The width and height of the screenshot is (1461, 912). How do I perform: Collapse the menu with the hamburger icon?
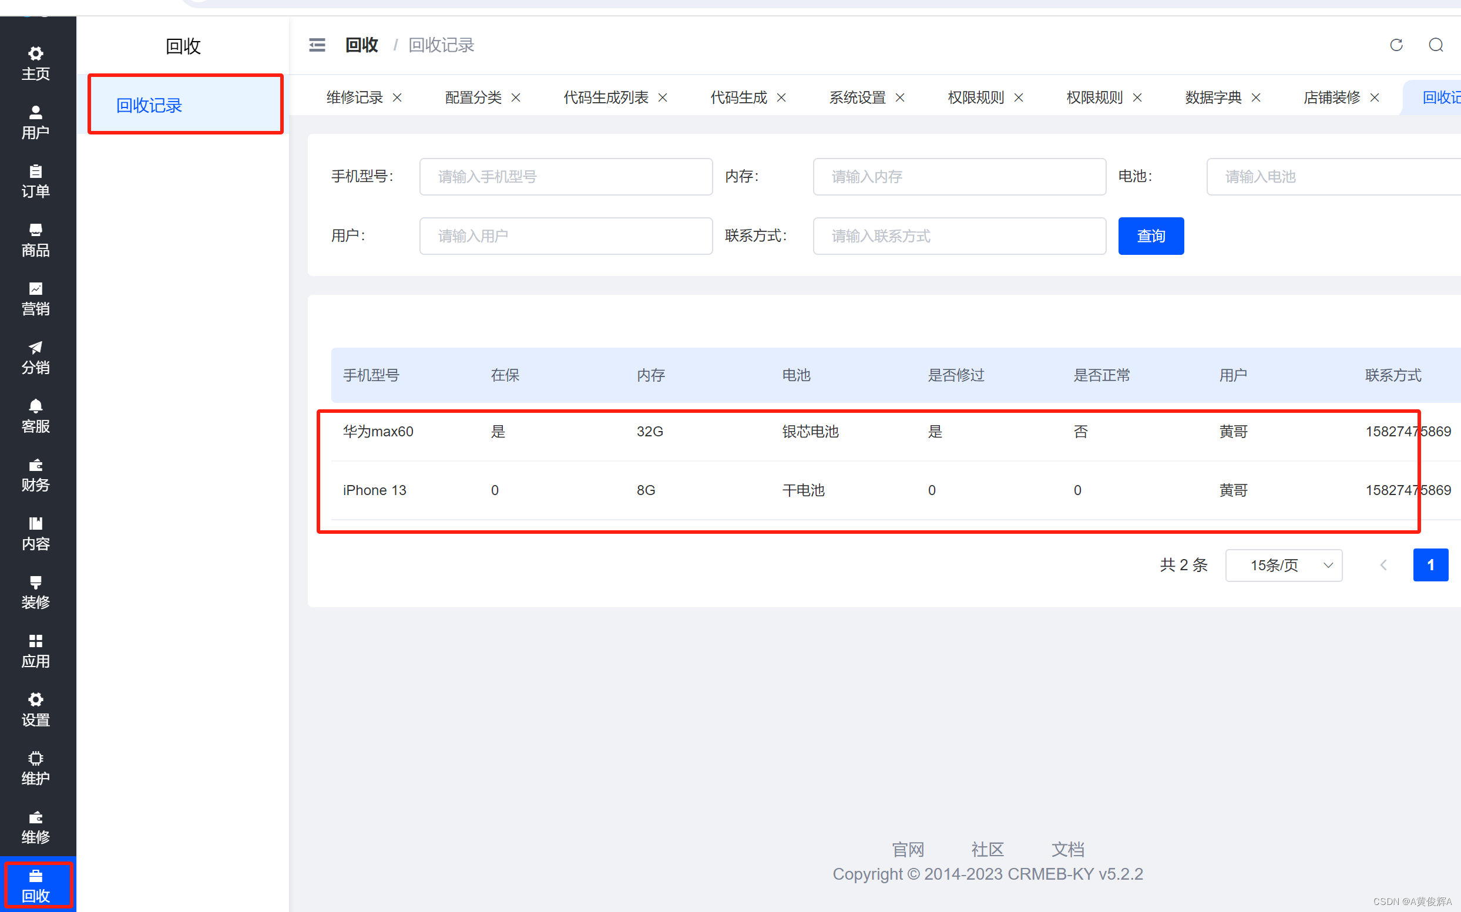(317, 45)
